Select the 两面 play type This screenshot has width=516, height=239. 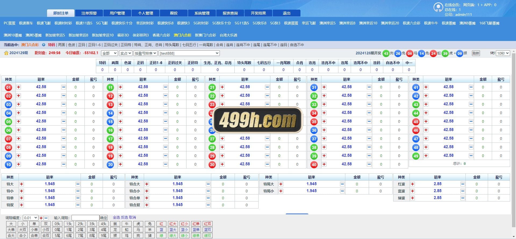[62, 45]
